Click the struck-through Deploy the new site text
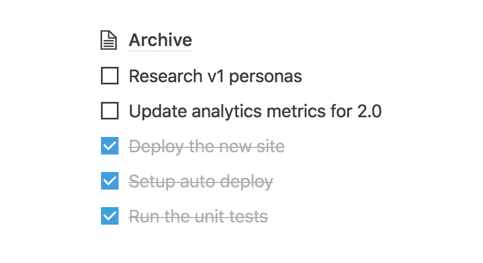Viewport: 483px width, 263px height. [206, 146]
